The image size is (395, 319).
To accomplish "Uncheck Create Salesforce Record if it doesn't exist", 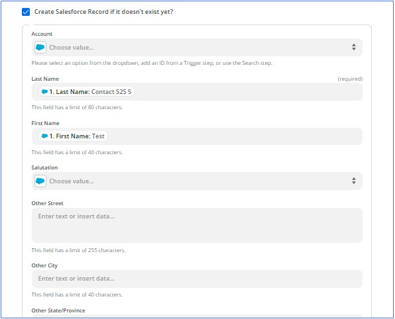I will coord(26,12).
